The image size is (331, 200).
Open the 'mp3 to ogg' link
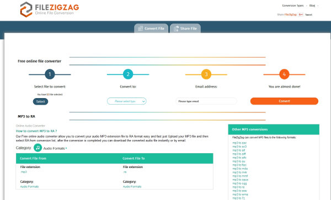[239, 183]
